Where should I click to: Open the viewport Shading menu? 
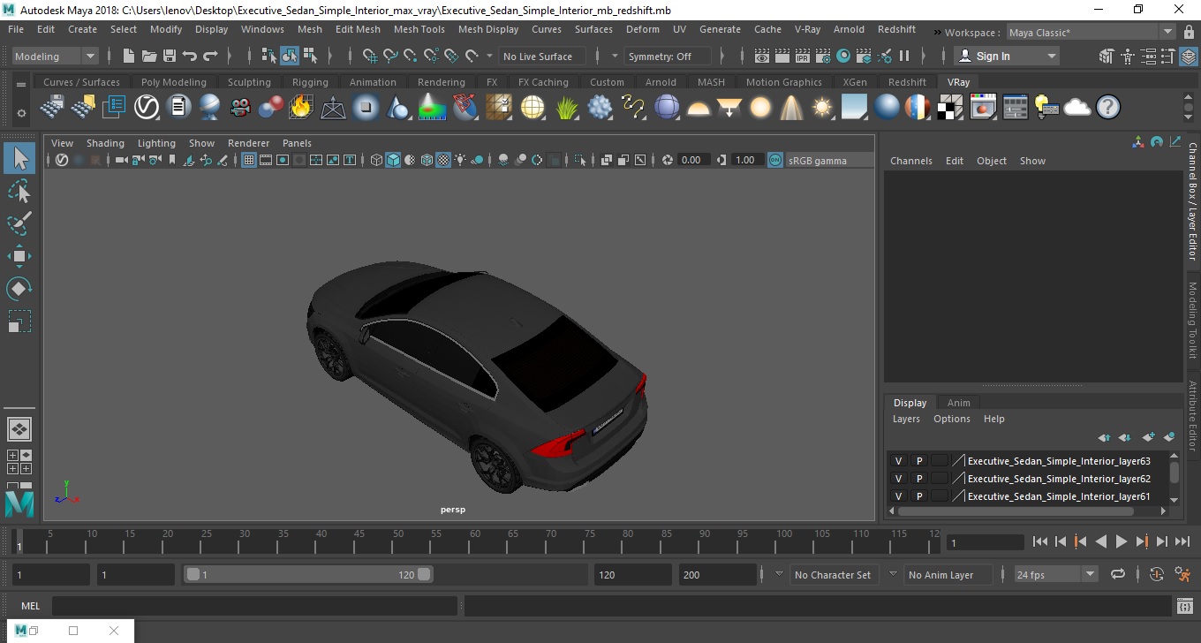pos(105,143)
